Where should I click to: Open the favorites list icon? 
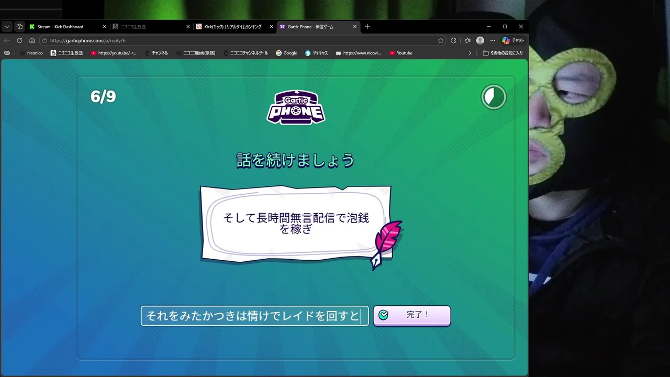click(x=467, y=40)
